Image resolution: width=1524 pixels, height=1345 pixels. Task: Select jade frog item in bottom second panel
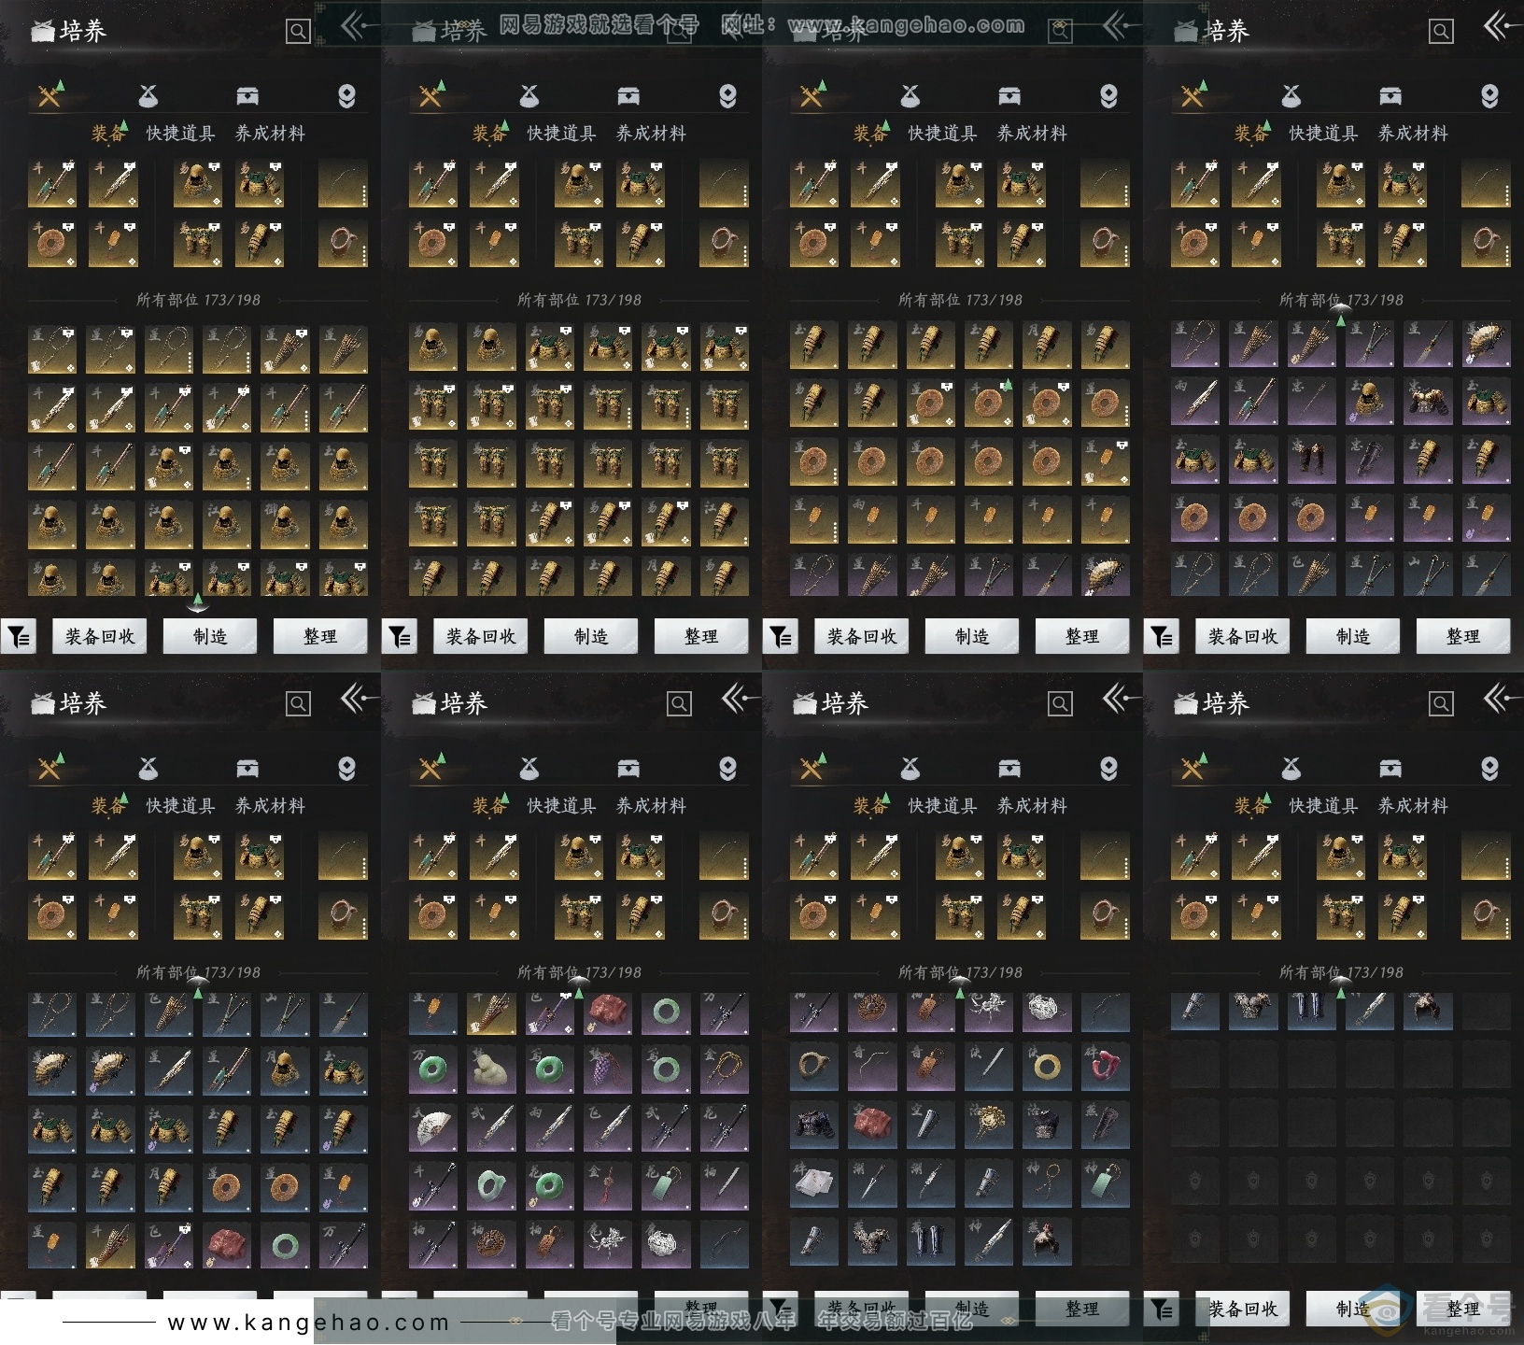point(491,1069)
